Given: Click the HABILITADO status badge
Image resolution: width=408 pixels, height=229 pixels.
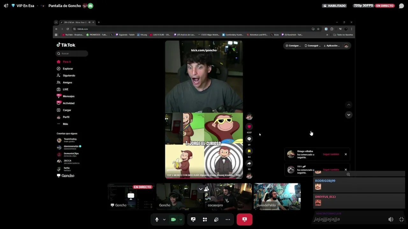Looking at the screenshot, I should [x=334, y=6].
